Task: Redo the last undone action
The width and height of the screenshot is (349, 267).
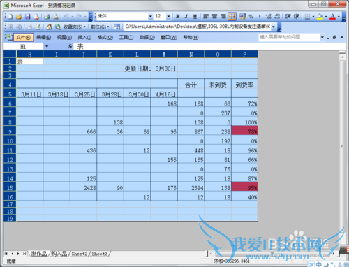Action: tap(79, 16)
